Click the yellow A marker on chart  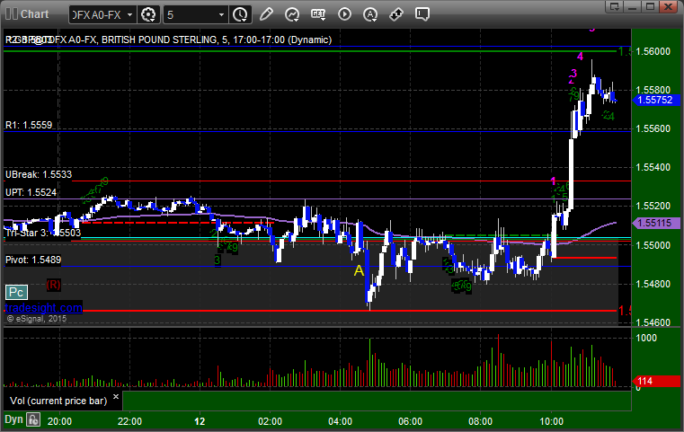coord(359,270)
